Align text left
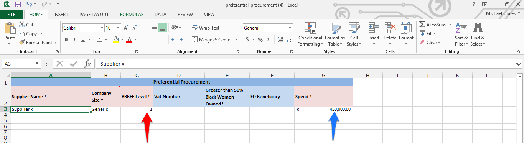Screen dimensions: 524x143 [x=146, y=39]
